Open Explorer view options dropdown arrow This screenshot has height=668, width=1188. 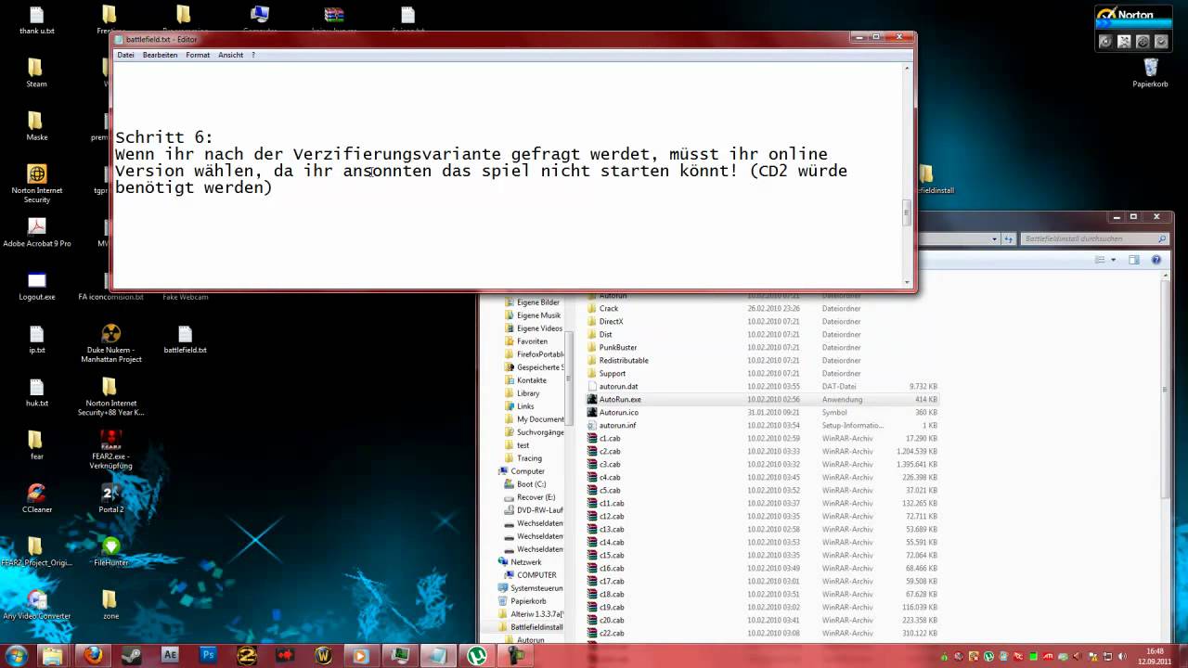pos(1114,260)
